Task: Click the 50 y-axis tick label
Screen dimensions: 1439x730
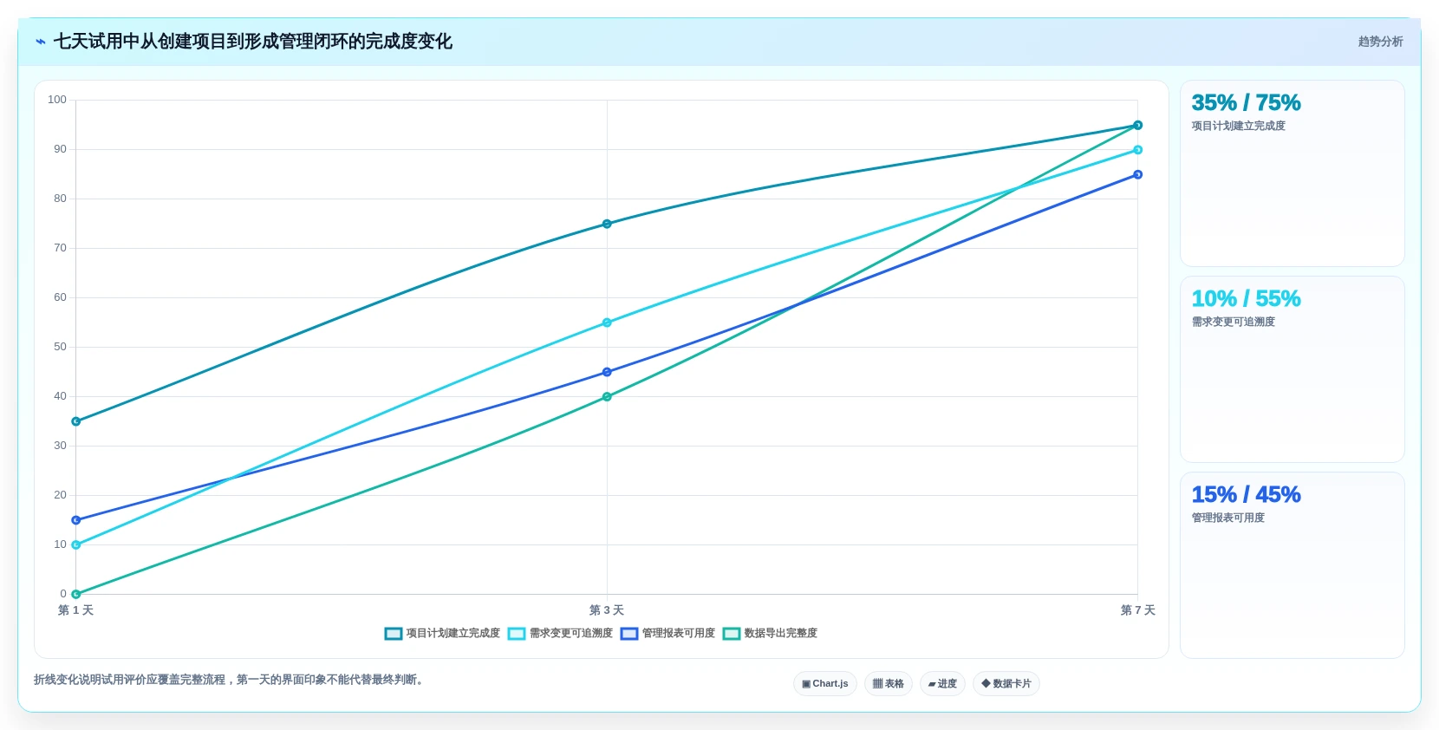Action: [60, 347]
